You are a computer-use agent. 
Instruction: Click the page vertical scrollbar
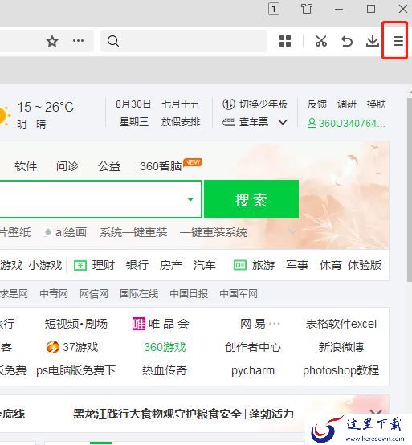409,190
